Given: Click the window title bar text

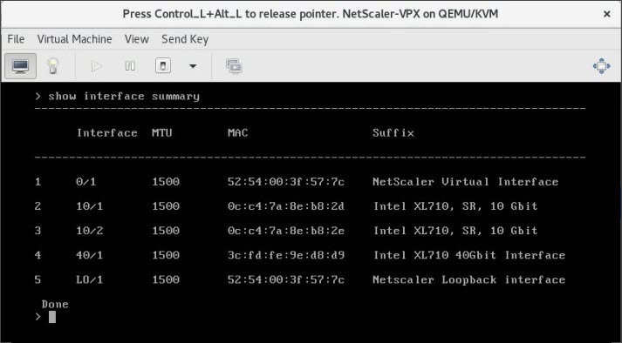Looking at the screenshot, I should [x=311, y=14].
